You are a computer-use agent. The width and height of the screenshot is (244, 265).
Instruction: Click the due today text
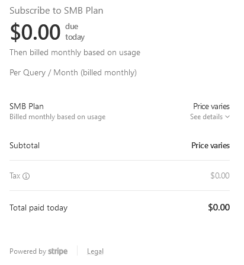[75, 32]
